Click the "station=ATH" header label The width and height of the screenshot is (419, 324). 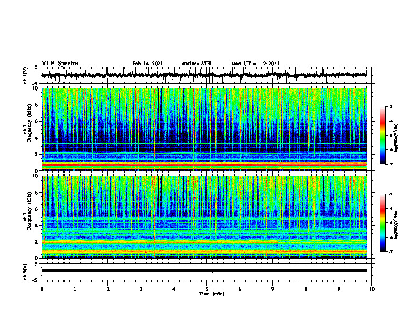point(196,64)
